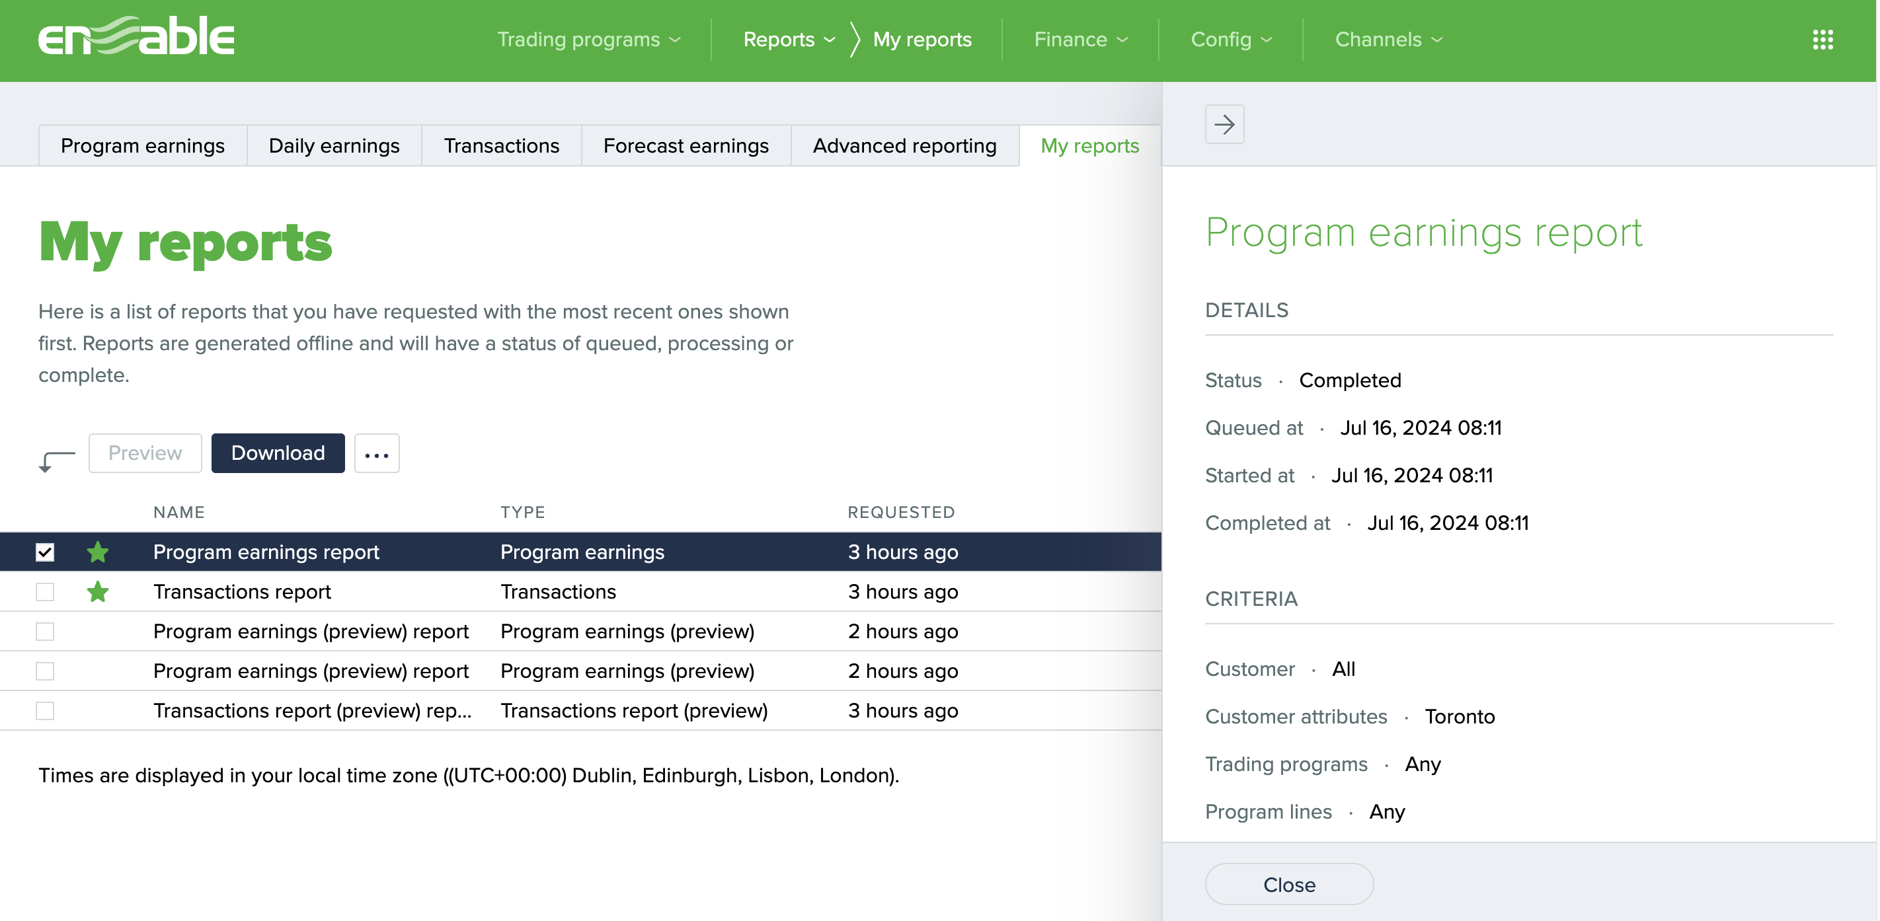Click the favorite star on Program earnings report

pos(97,552)
